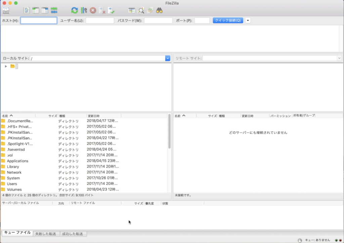Sort remote list by 所有者/グループ column
Screen dimensions: 344x243
tap(304, 115)
